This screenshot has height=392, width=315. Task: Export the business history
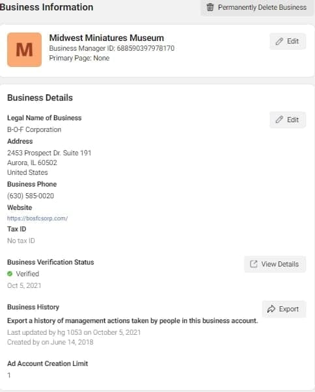[284, 309]
